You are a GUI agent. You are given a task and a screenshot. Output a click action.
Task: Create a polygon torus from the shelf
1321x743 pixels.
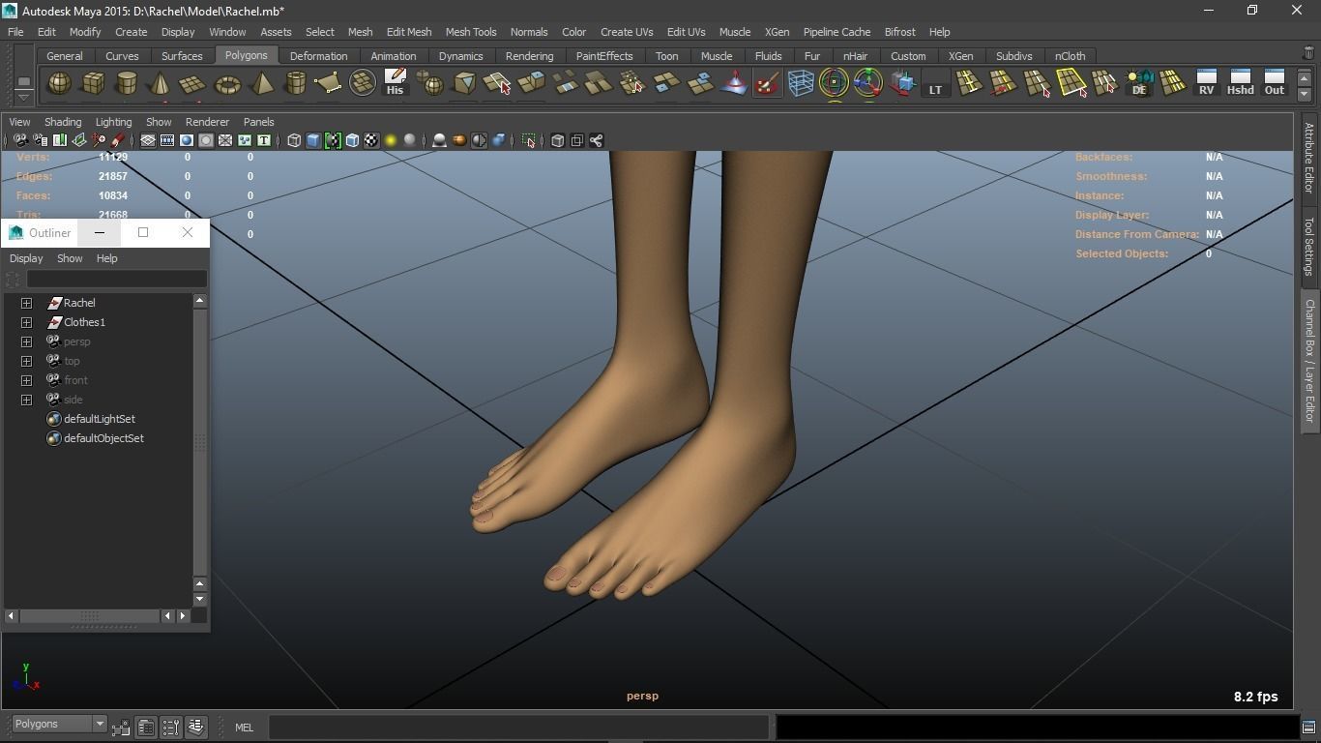227,84
